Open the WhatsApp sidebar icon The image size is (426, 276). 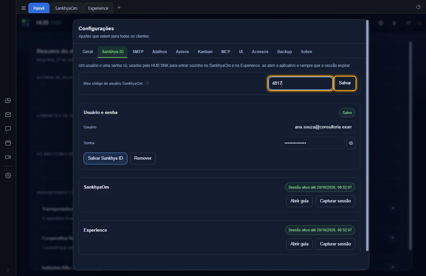[8, 101]
